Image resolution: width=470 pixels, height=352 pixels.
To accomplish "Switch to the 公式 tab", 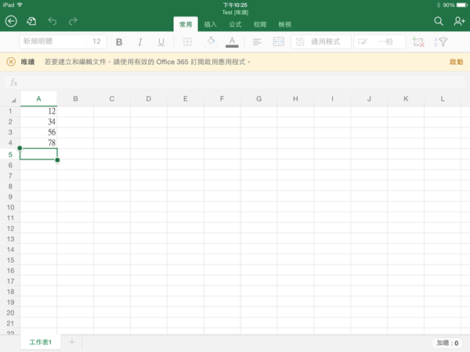I will 235,24.
